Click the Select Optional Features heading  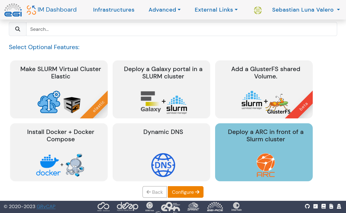(44, 47)
